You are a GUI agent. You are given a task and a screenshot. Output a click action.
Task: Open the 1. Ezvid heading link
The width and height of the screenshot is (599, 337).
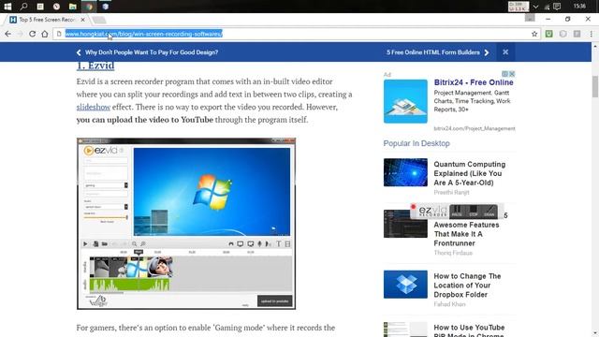pyautogui.click(x=95, y=66)
